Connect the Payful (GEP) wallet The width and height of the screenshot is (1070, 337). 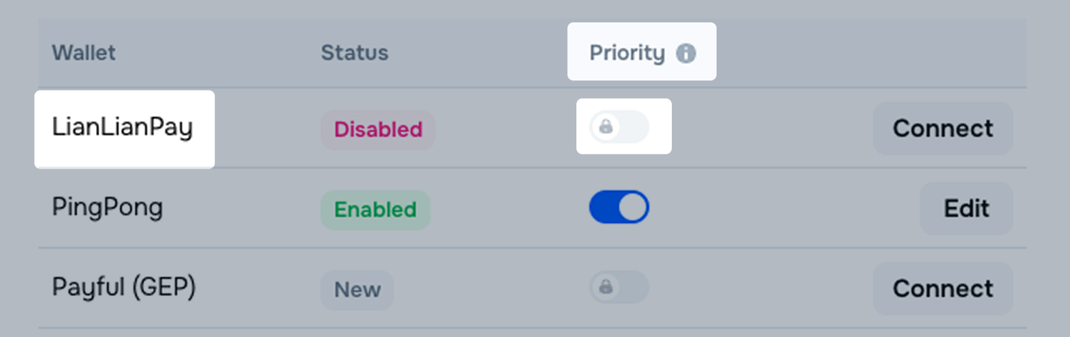(942, 289)
